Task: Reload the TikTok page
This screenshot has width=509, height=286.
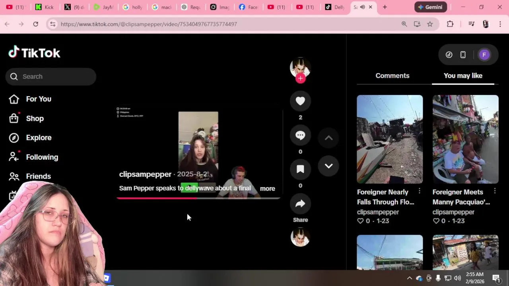Action: coord(35,24)
